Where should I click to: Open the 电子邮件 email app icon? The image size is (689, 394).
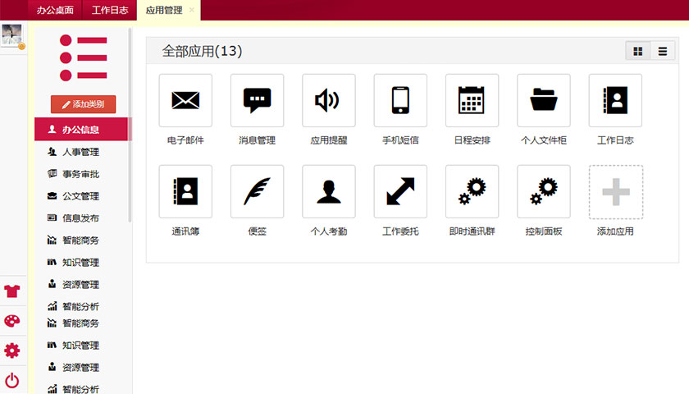(x=185, y=100)
